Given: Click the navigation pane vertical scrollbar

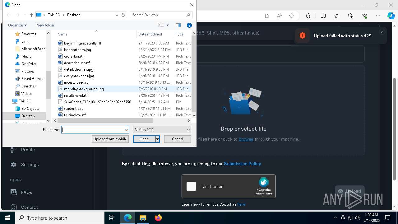Looking at the screenshot, I should 48,85.
